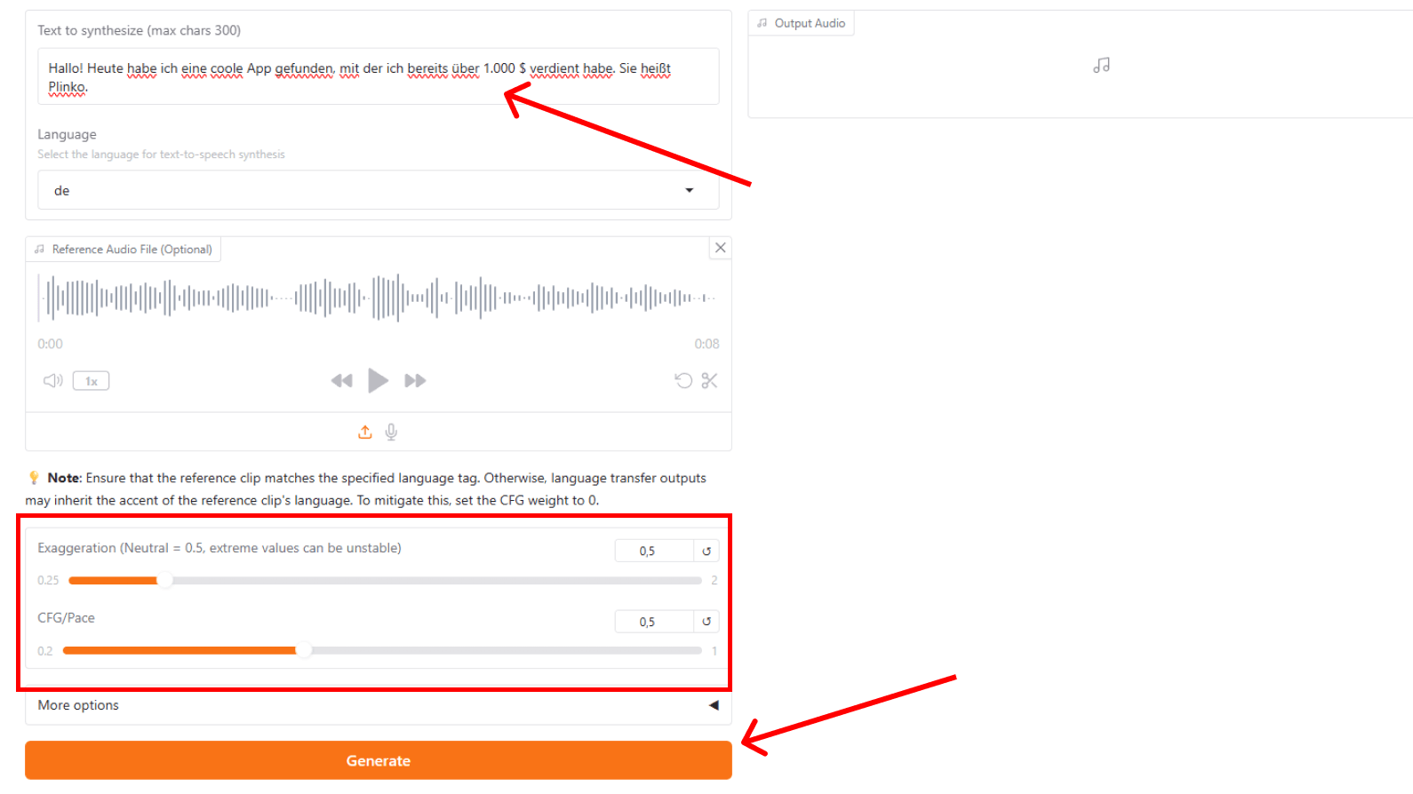Click the undo icon beside scissors
Viewport: 1413px width, 794px height.
[x=683, y=381]
